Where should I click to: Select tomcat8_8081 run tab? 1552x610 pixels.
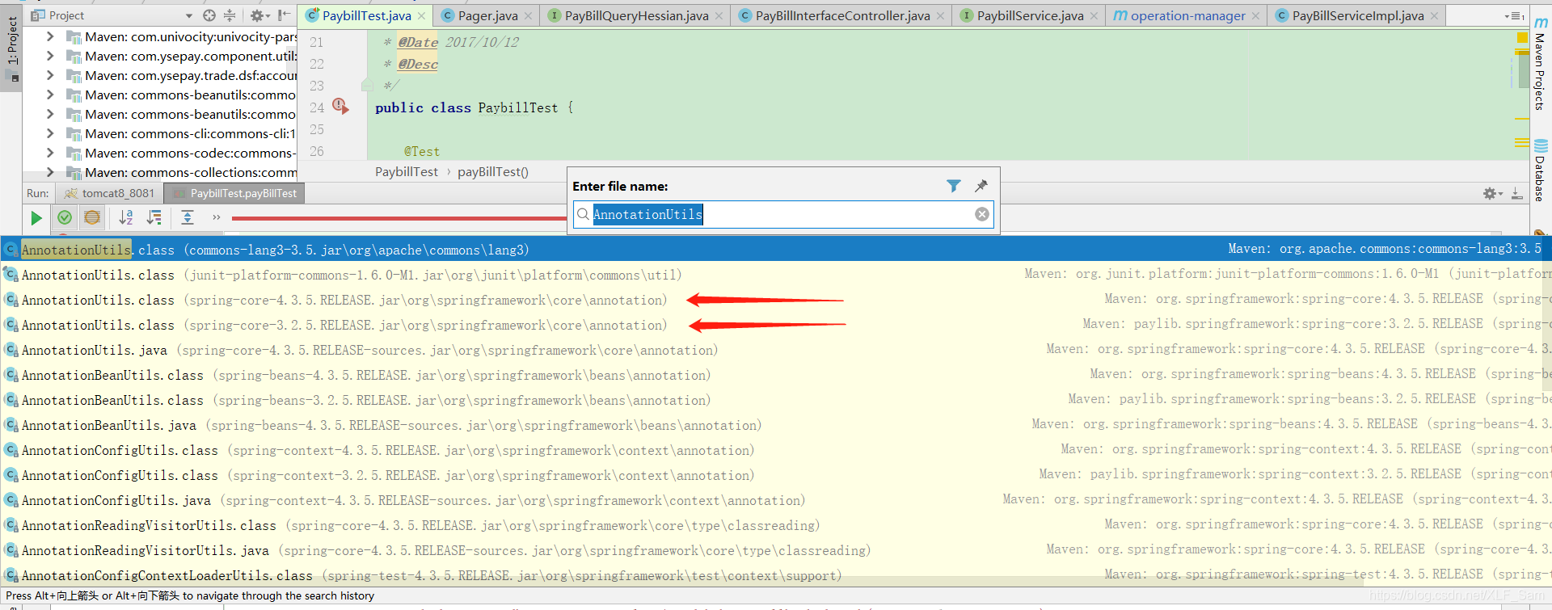109,193
